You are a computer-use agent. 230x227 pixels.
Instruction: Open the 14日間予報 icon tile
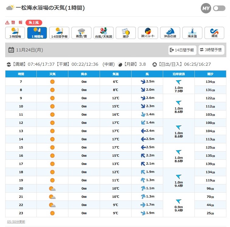click(59, 33)
